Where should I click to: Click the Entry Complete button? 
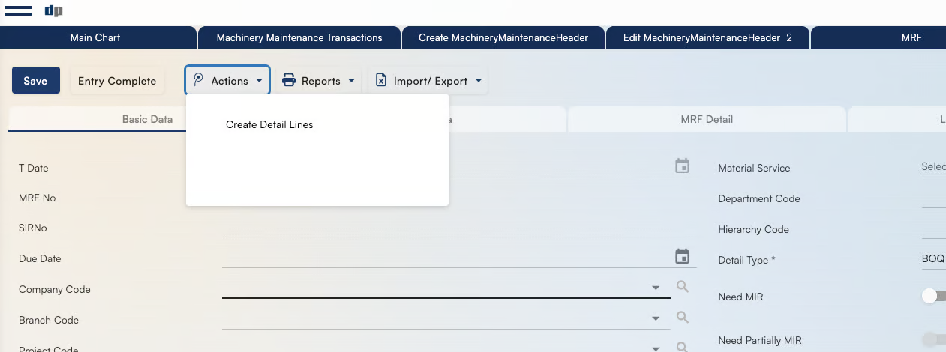[117, 81]
